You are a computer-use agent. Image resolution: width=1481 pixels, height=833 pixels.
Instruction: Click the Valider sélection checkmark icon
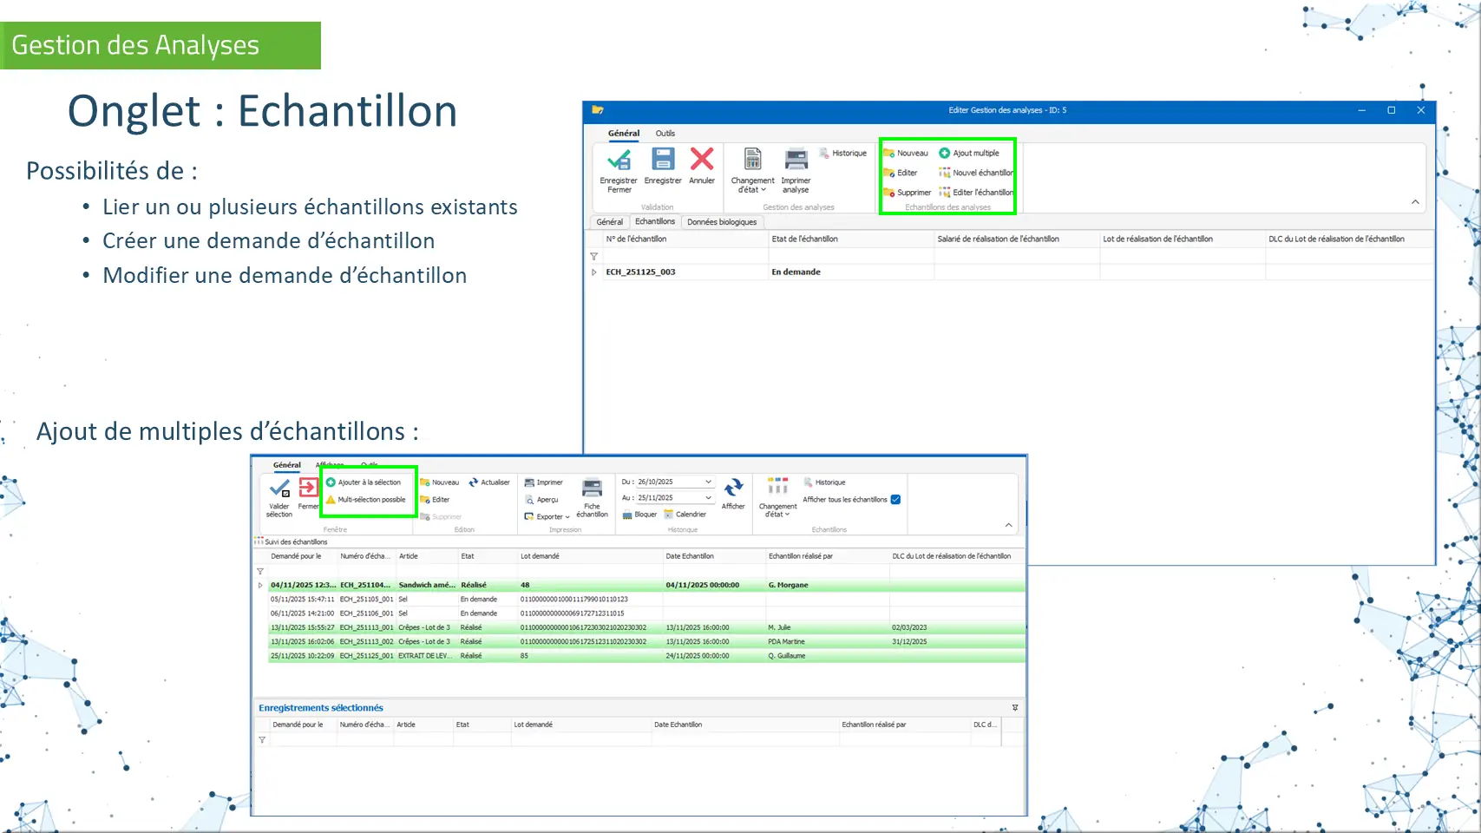(279, 489)
